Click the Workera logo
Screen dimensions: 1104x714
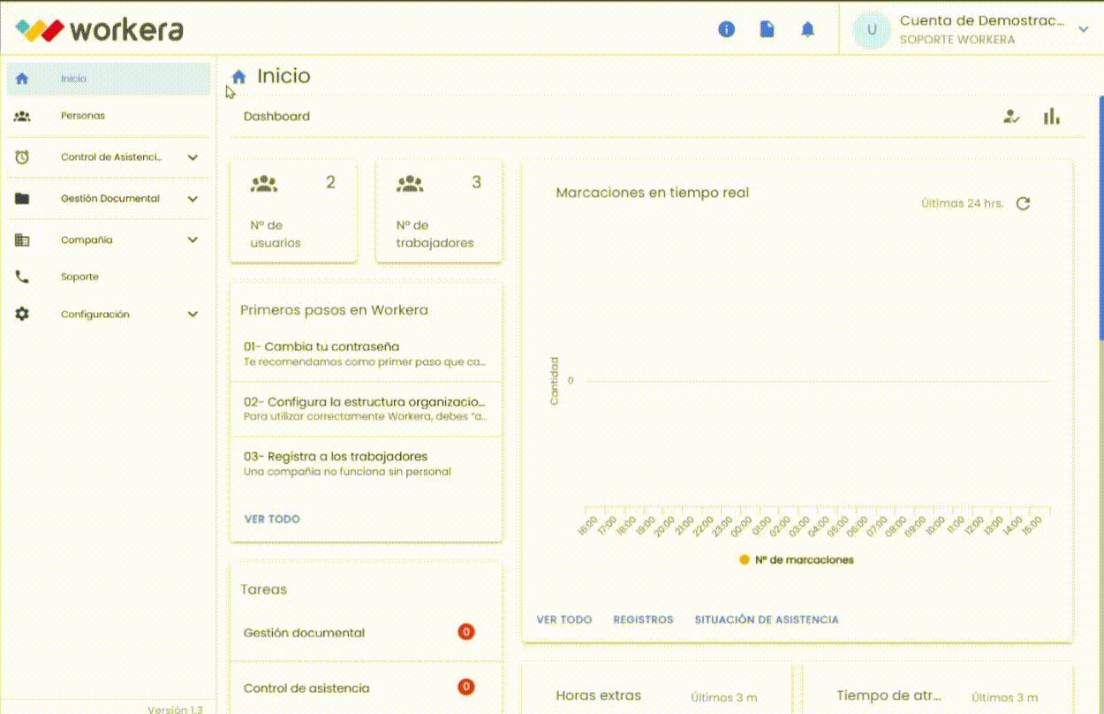tap(100, 29)
